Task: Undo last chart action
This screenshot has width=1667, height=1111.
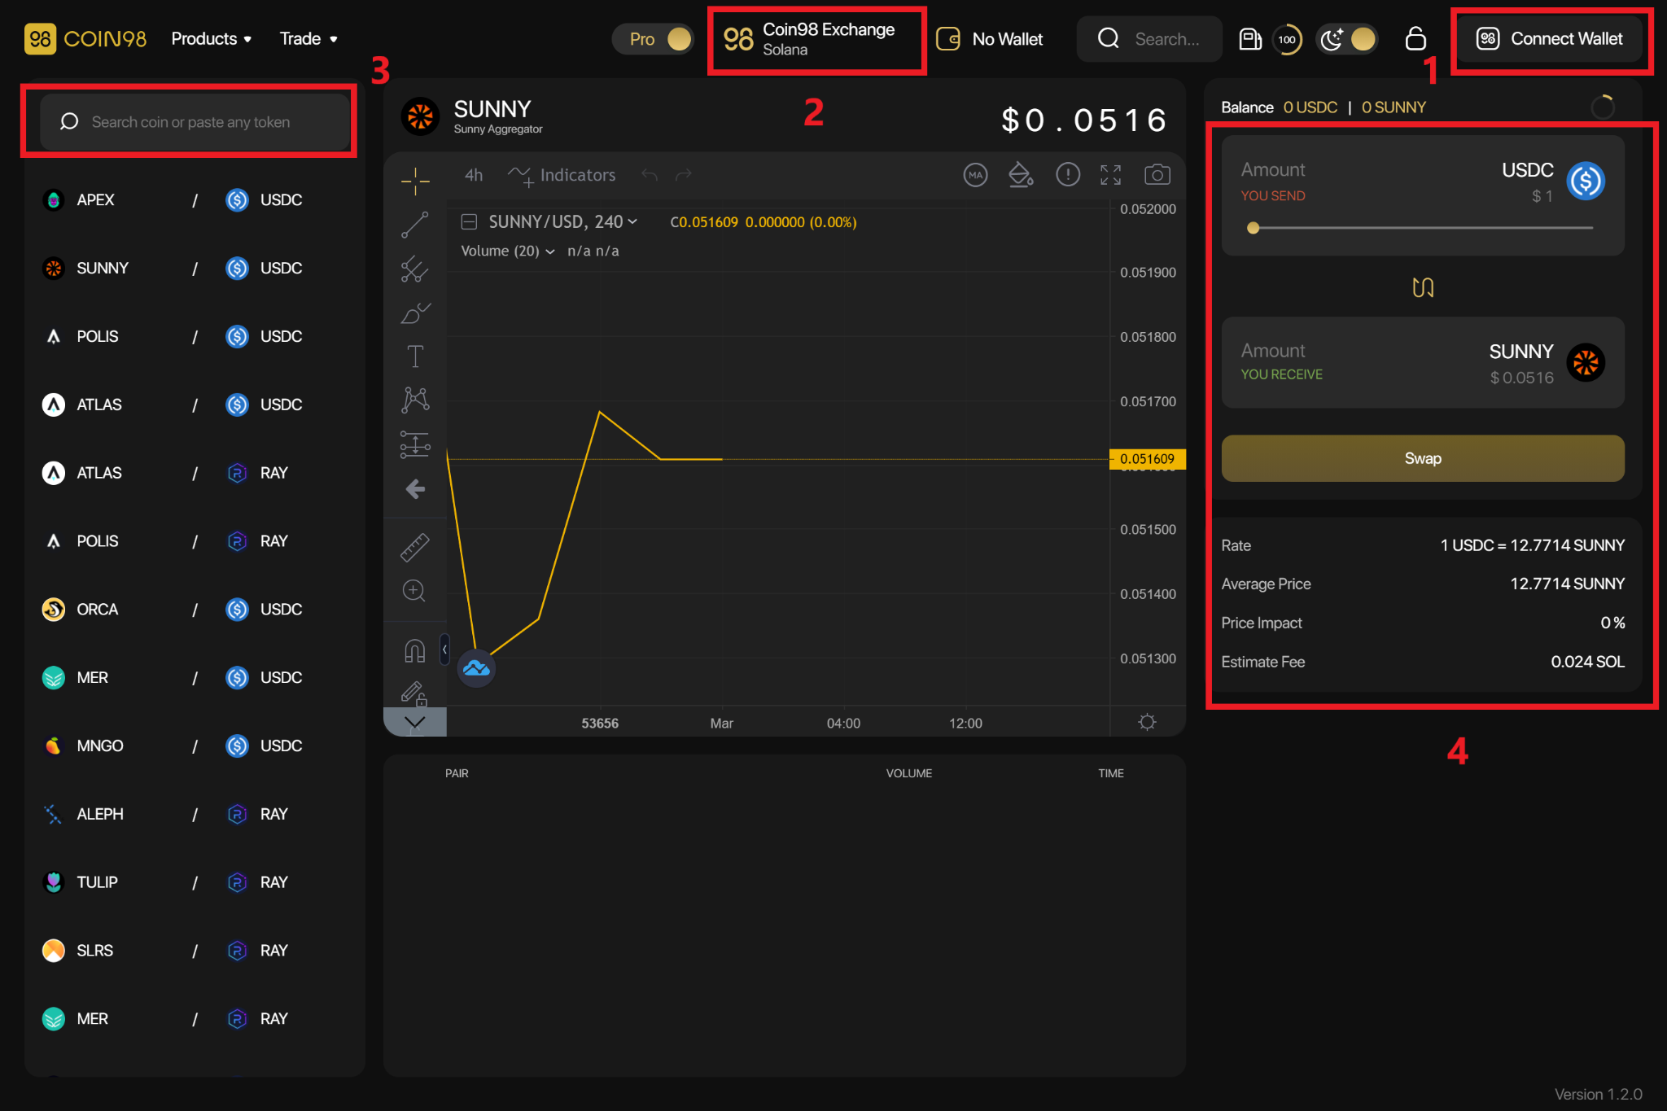Action: pos(650,175)
